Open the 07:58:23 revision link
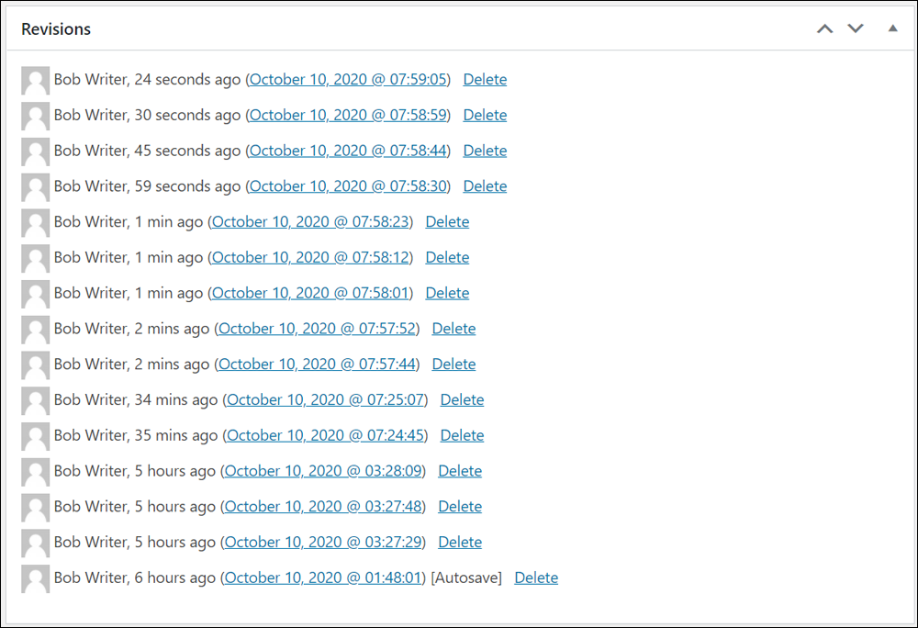This screenshot has width=918, height=628. tap(310, 222)
